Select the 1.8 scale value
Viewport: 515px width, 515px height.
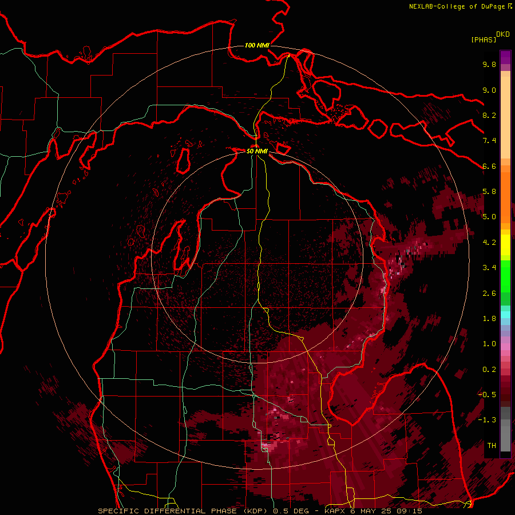click(489, 319)
